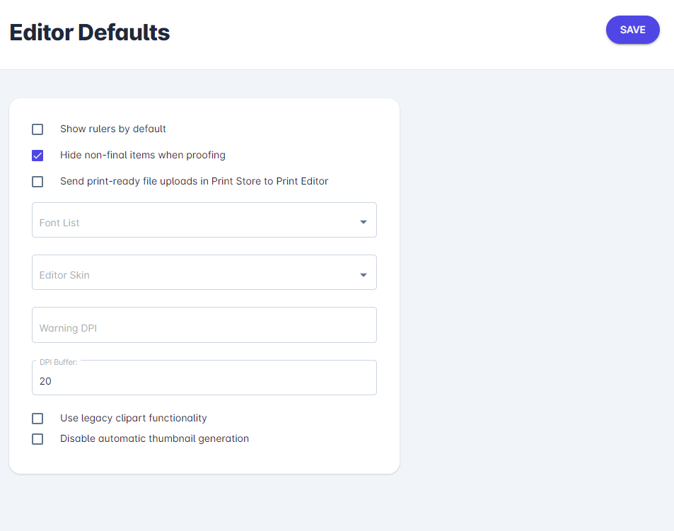Viewport: 674px width, 531px height.
Task: Click the Editor Skin dropdown arrow icon
Action: (364, 275)
